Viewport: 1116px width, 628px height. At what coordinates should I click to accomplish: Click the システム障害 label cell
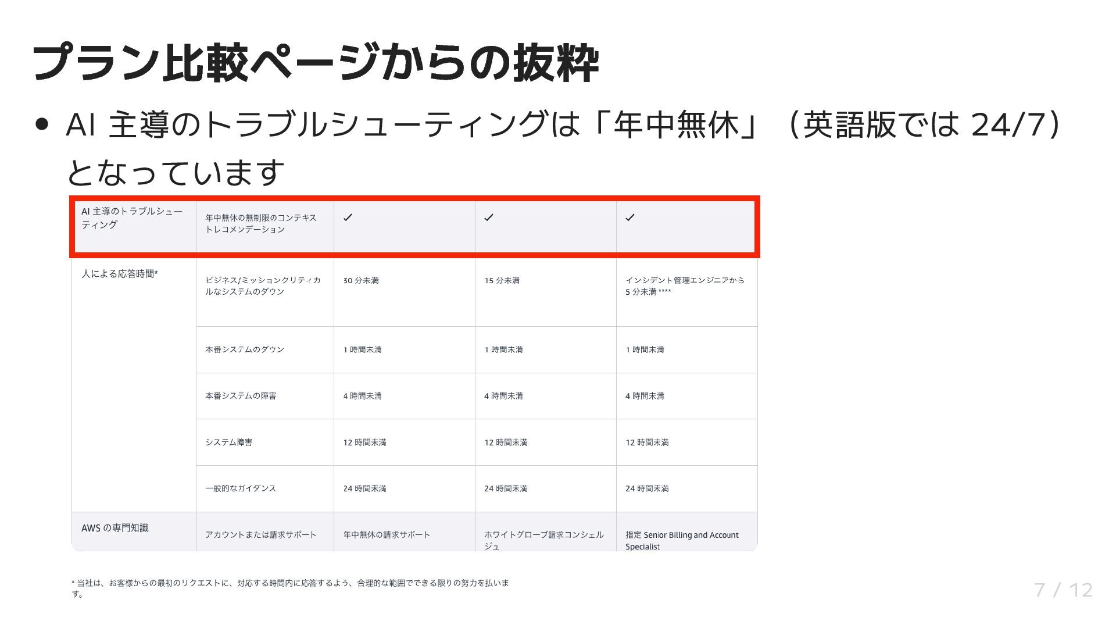tap(229, 443)
